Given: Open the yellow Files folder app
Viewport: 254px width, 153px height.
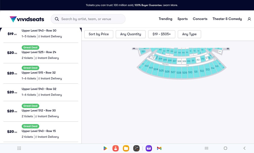Looking at the screenshot, I should pyautogui.click(x=126, y=148).
